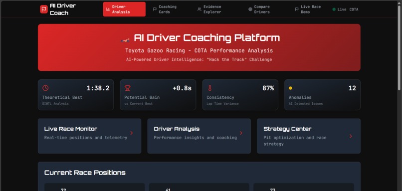Click the 1:38.2 theoretical best value
Viewport: 402px width, 191px height.
[x=98, y=88]
